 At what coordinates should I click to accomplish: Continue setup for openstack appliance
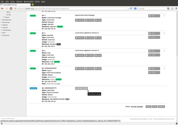[x=81, y=88]
